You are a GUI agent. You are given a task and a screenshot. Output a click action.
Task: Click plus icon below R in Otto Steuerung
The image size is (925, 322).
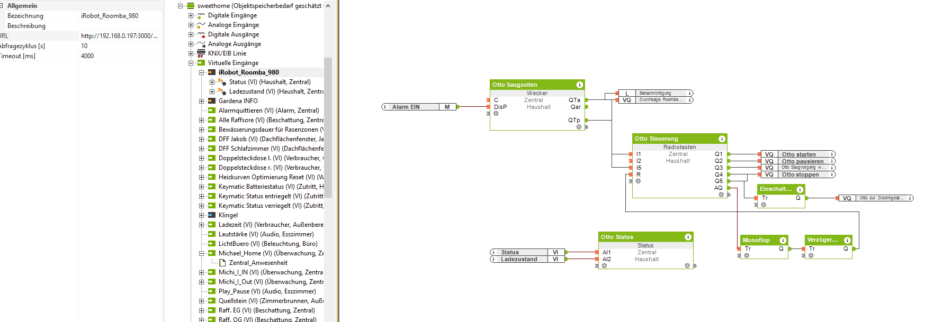pos(639,181)
